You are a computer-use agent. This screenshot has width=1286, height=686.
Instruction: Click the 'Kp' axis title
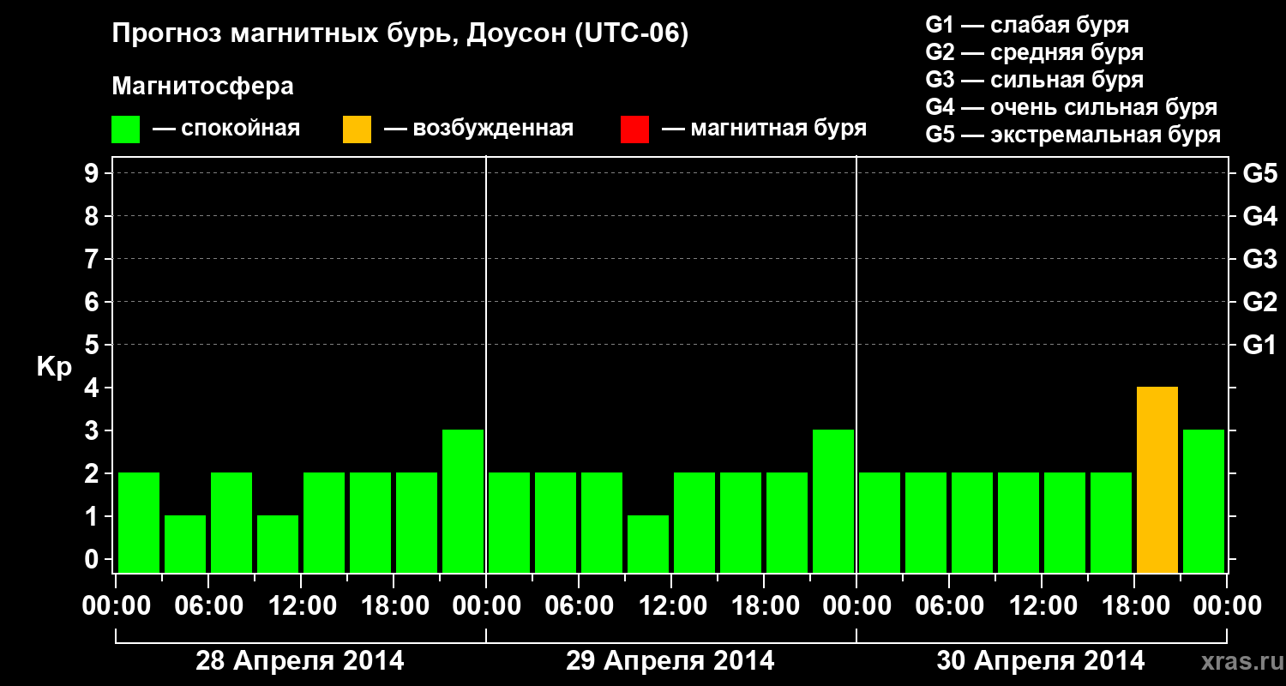(x=54, y=368)
